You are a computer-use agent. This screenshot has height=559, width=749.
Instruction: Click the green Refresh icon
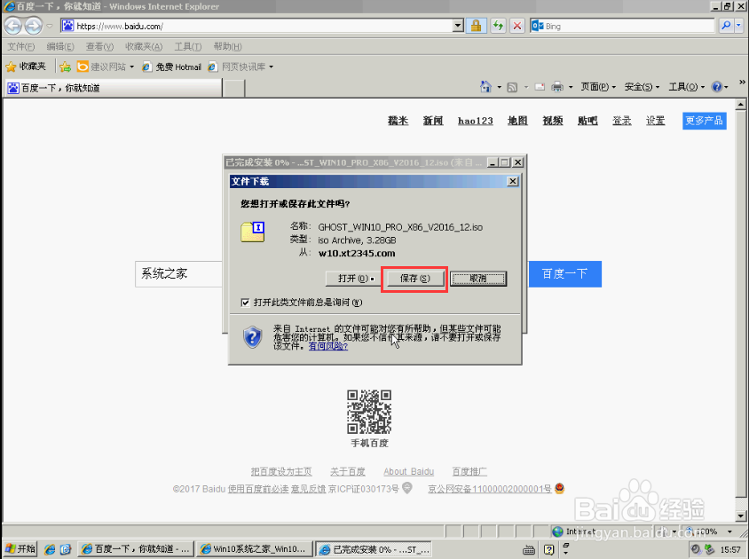[498, 26]
